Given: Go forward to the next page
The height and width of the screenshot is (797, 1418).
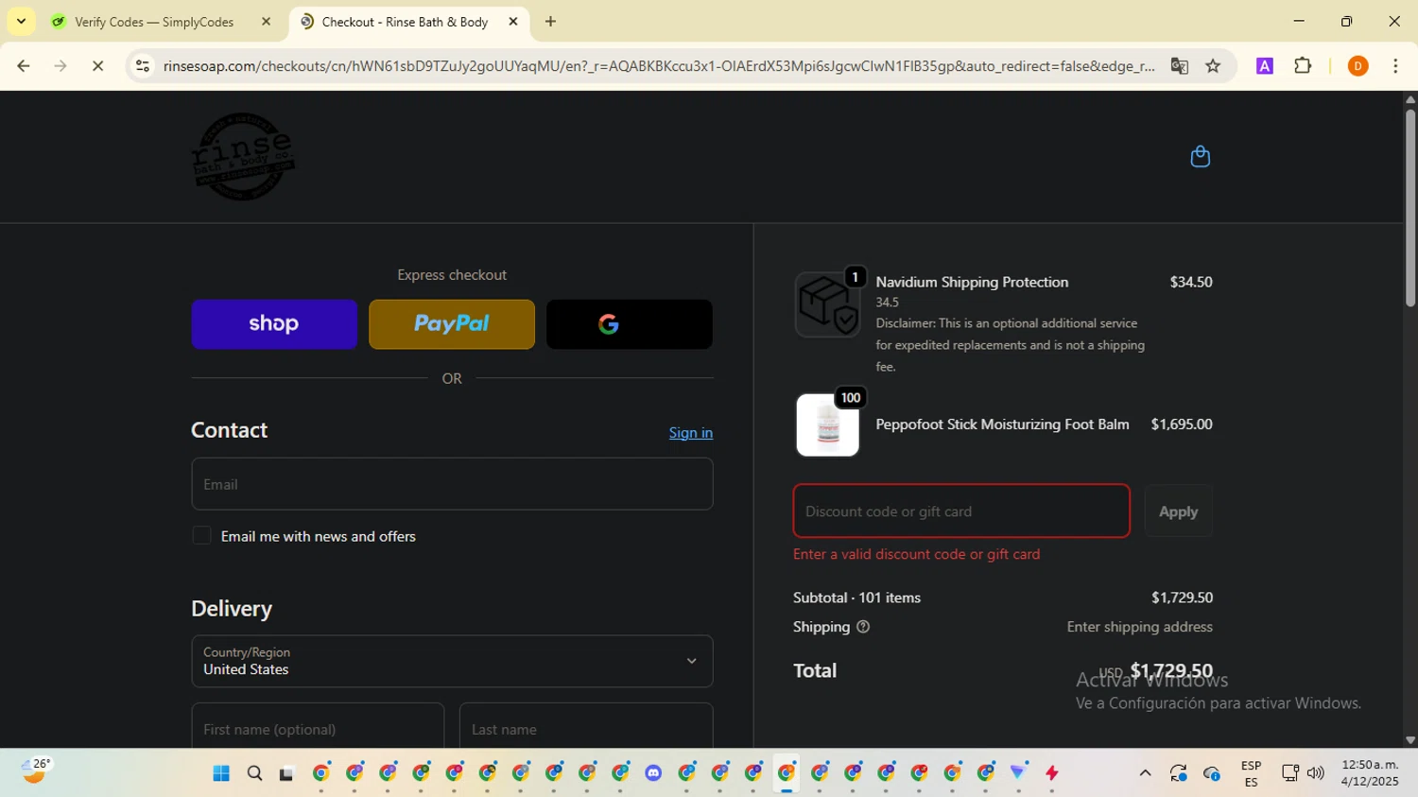Looking at the screenshot, I should tap(61, 66).
